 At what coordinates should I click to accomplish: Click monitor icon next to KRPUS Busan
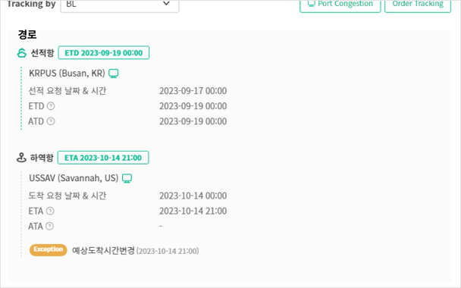tap(114, 74)
